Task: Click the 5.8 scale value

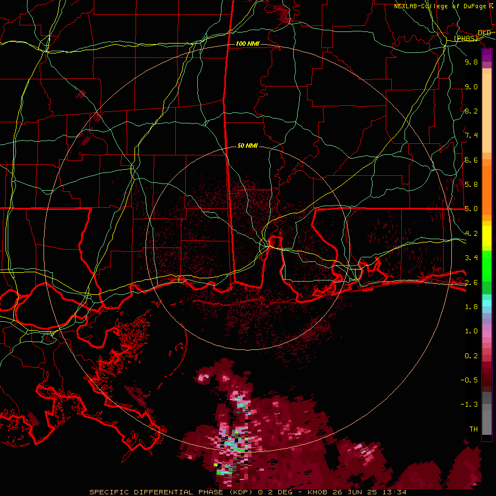Action: pos(471,185)
